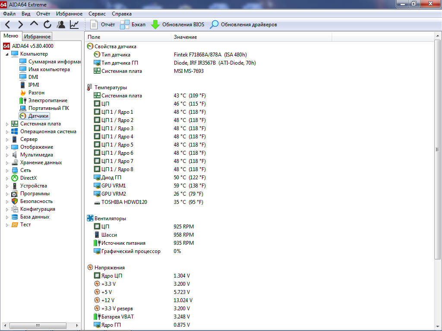Click the sidebar horizontal scrollbar right arrow
442x331 pixels.
[x=77, y=325]
